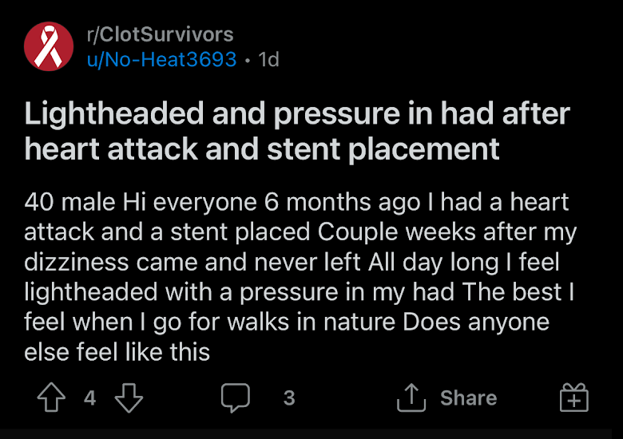This screenshot has height=439, width=623.
Task: Click the title line 'heart attack and stent placement'
Action: point(262,149)
